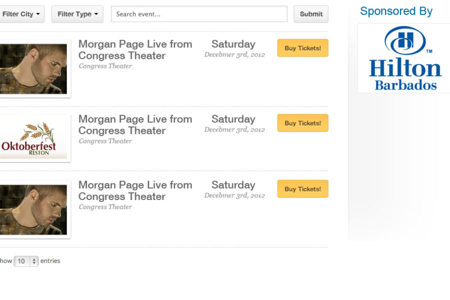
Task: Buy tickets for the last listed event
Action: pos(303,189)
